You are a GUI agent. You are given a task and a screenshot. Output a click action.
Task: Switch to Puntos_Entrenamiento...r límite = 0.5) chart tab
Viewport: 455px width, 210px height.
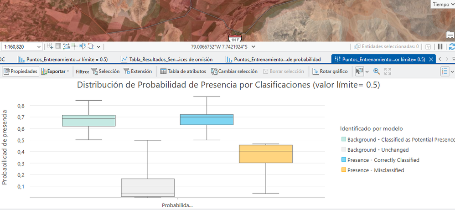62,59
